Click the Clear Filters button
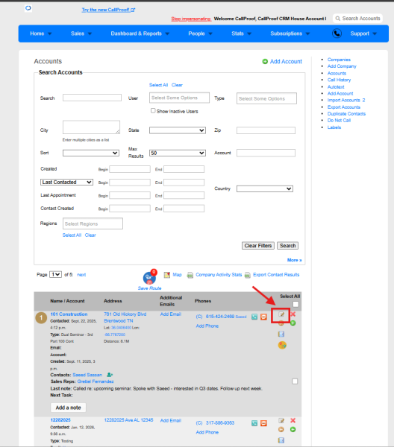This screenshot has height=447, width=394. pyautogui.click(x=258, y=246)
